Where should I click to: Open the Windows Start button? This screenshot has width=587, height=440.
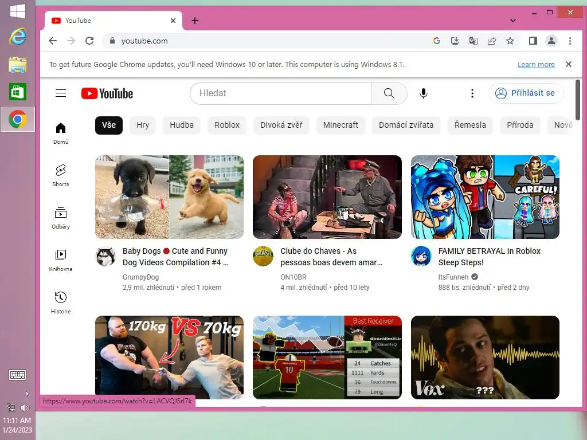pos(18,11)
